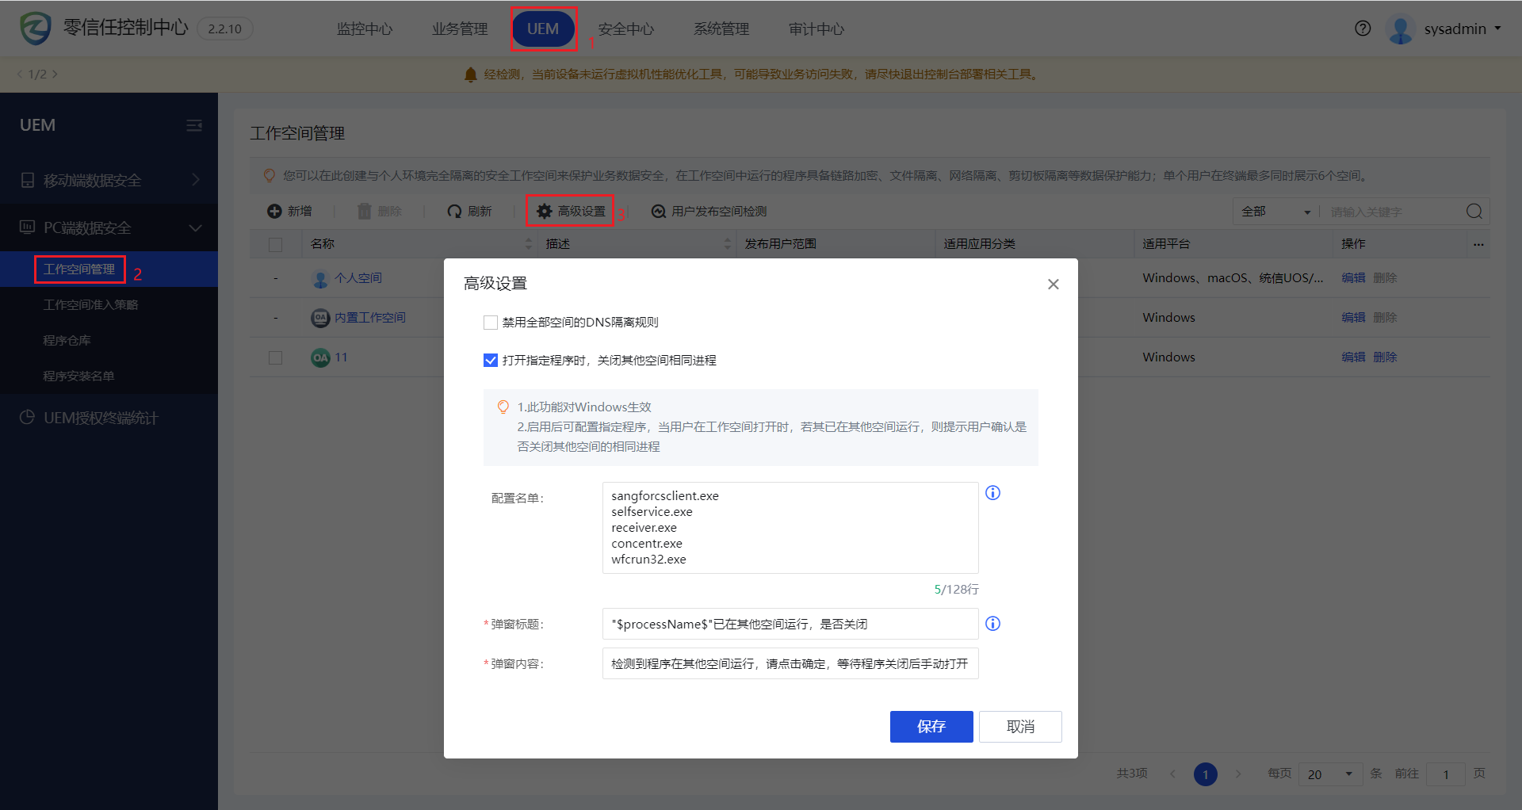Click the help question mark icon
Viewport: 1522px width, 810px height.
(x=1363, y=29)
